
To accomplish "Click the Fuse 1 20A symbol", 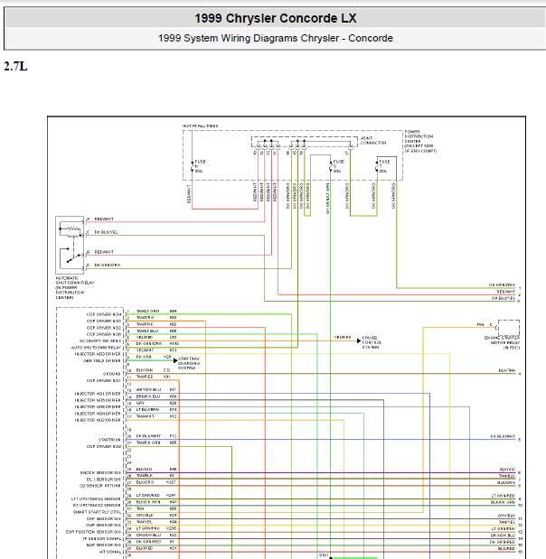I will [x=377, y=166].
